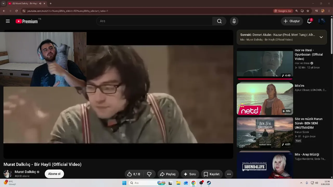Open the Chrome profile avatar
This screenshot has height=187, width=333.
(x=323, y=11)
